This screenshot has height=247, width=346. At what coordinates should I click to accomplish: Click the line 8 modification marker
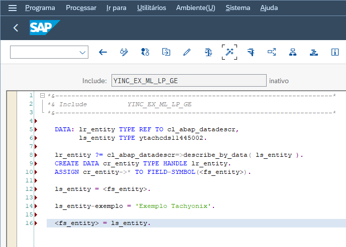[36, 155]
